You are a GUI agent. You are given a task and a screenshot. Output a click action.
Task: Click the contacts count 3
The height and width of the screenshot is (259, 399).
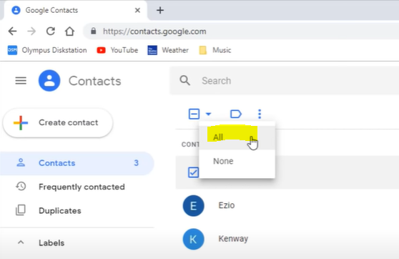136,163
